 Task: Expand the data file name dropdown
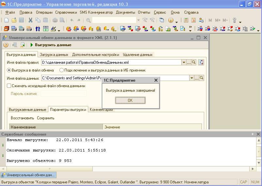[192, 78]
